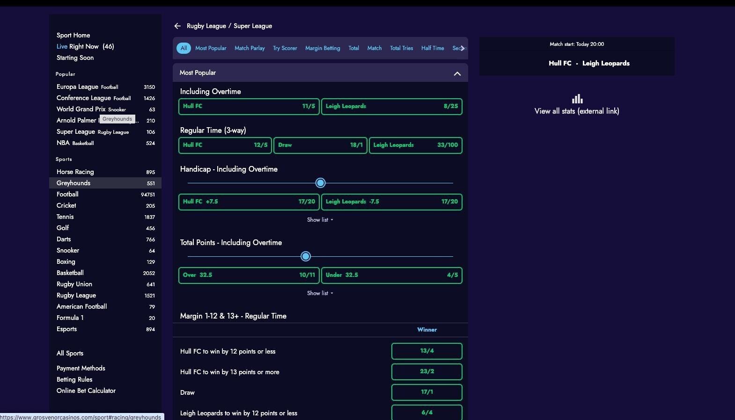Pick 17/1 margin Draw odds
The width and height of the screenshot is (735, 420).
427,392
